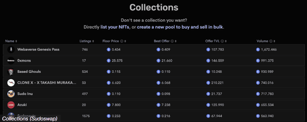Select offer TVL value 146.559

(217, 61)
